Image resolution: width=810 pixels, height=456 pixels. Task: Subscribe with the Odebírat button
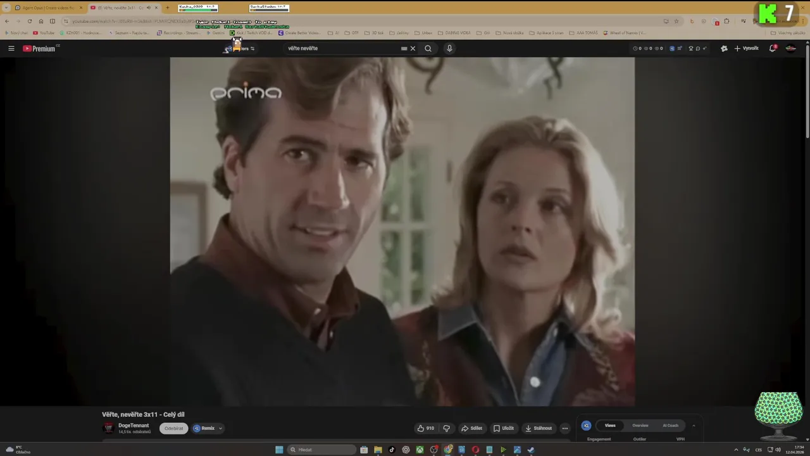click(x=173, y=428)
